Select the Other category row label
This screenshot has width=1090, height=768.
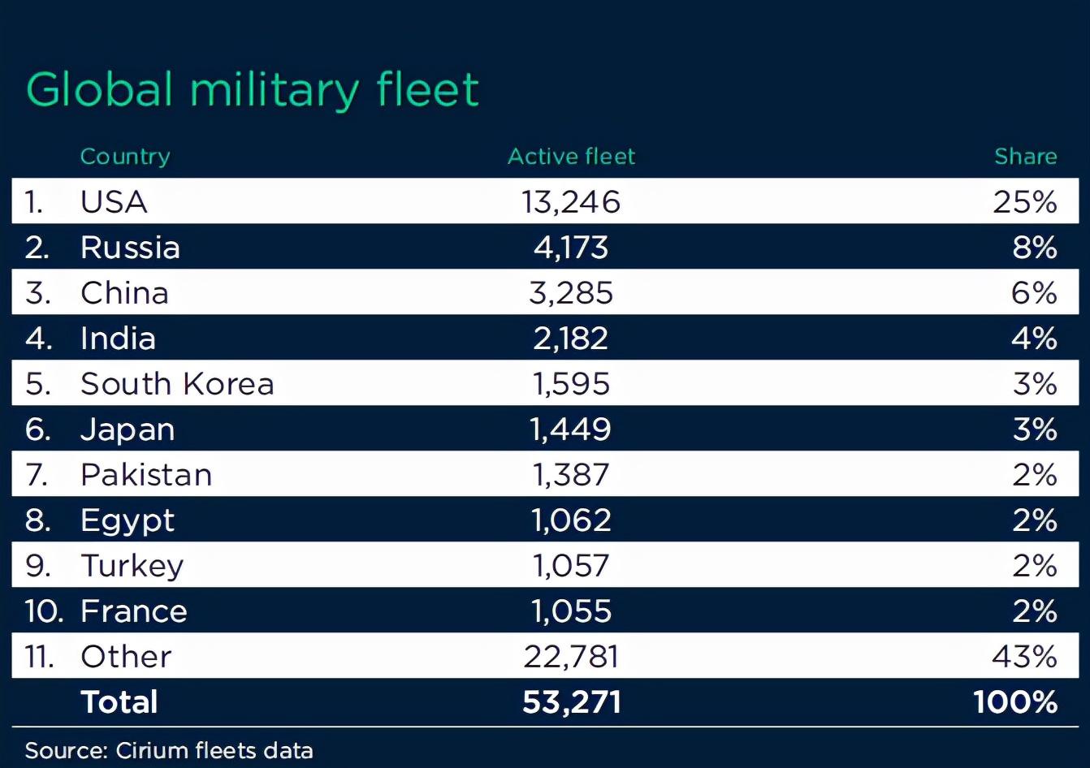point(126,656)
